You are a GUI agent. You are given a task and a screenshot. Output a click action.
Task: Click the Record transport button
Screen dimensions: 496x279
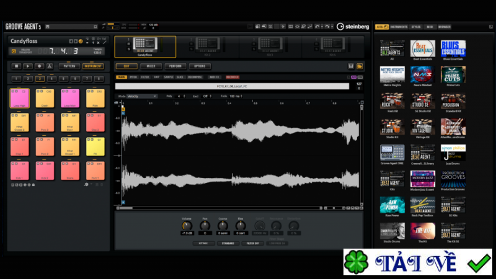(38, 66)
